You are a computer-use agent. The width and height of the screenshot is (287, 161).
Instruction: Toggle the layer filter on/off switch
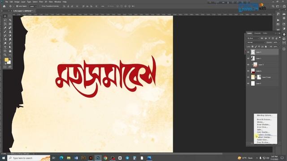[280, 38]
